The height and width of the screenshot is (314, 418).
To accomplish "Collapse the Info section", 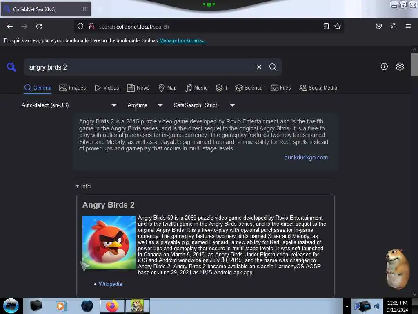I will (83, 186).
